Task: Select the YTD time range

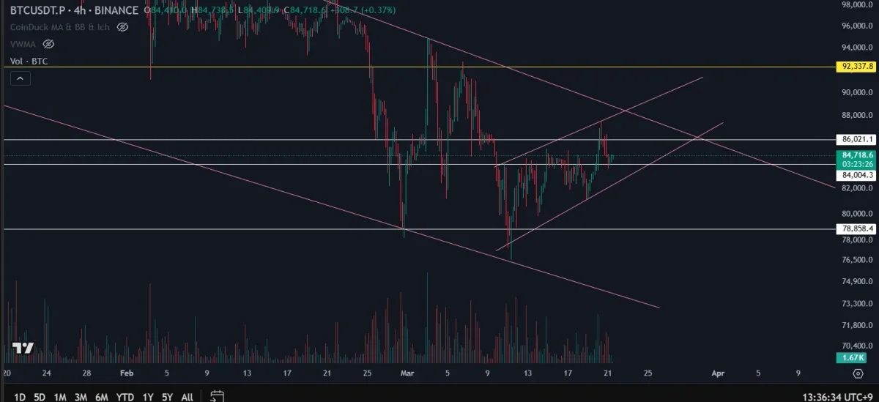Action: (125, 397)
